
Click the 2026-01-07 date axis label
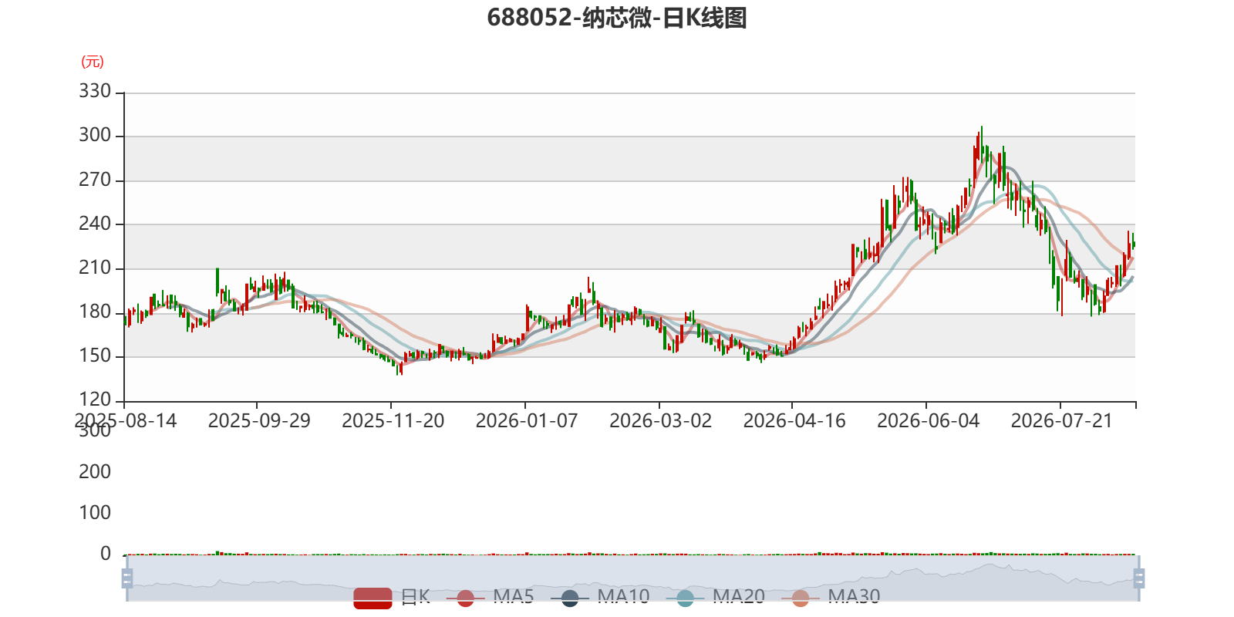point(527,421)
